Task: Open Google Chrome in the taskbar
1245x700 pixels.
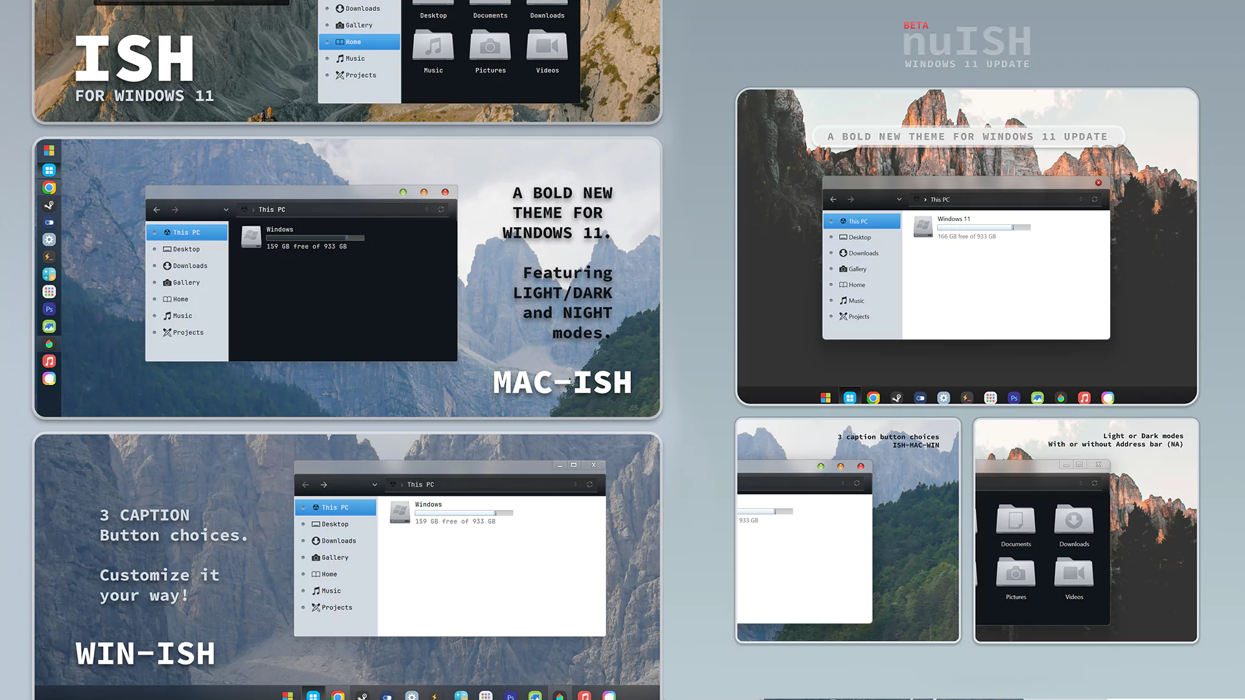Action: 338,695
